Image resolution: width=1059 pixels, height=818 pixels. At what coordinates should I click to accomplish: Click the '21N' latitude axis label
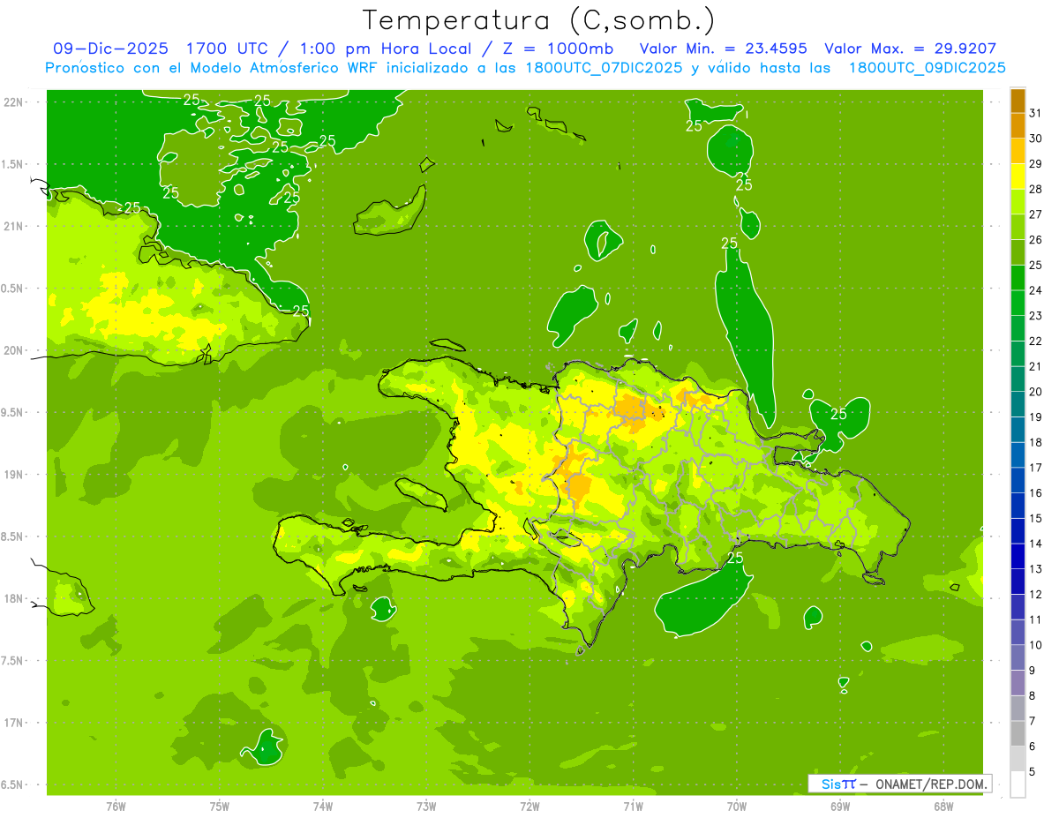(15, 226)
